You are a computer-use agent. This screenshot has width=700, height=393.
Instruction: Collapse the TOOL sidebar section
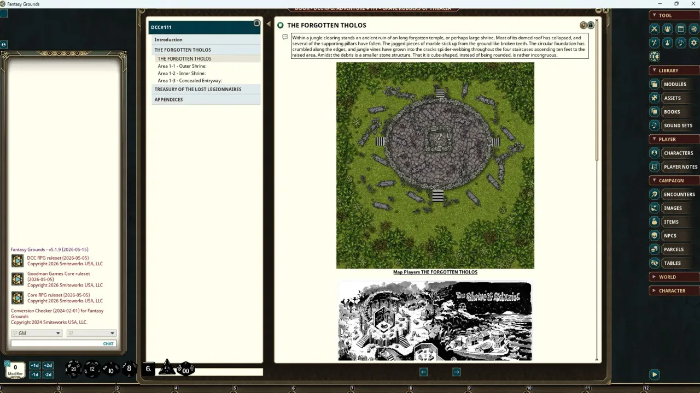point(674,15)
